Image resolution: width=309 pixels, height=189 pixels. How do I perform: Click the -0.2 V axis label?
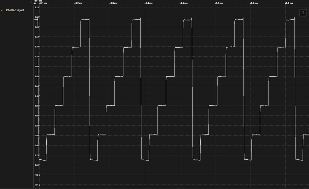(x=37, y=175)
